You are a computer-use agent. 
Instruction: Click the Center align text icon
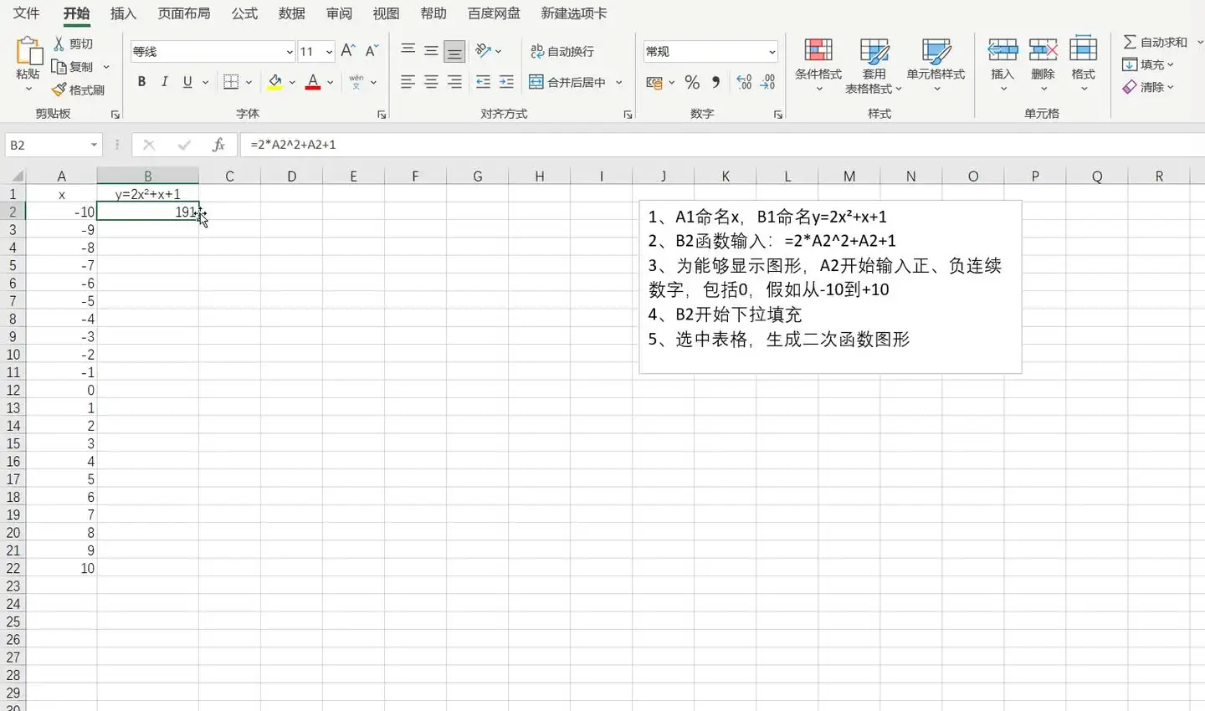click(x=431, y=82)
